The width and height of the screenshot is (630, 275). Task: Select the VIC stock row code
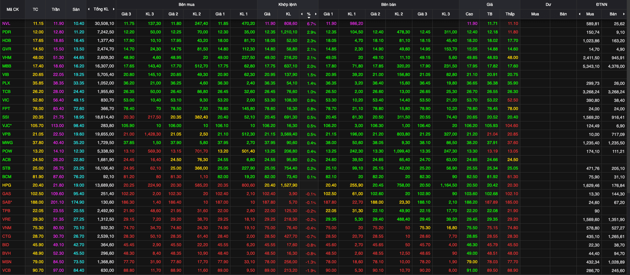(x=6, y=100)
